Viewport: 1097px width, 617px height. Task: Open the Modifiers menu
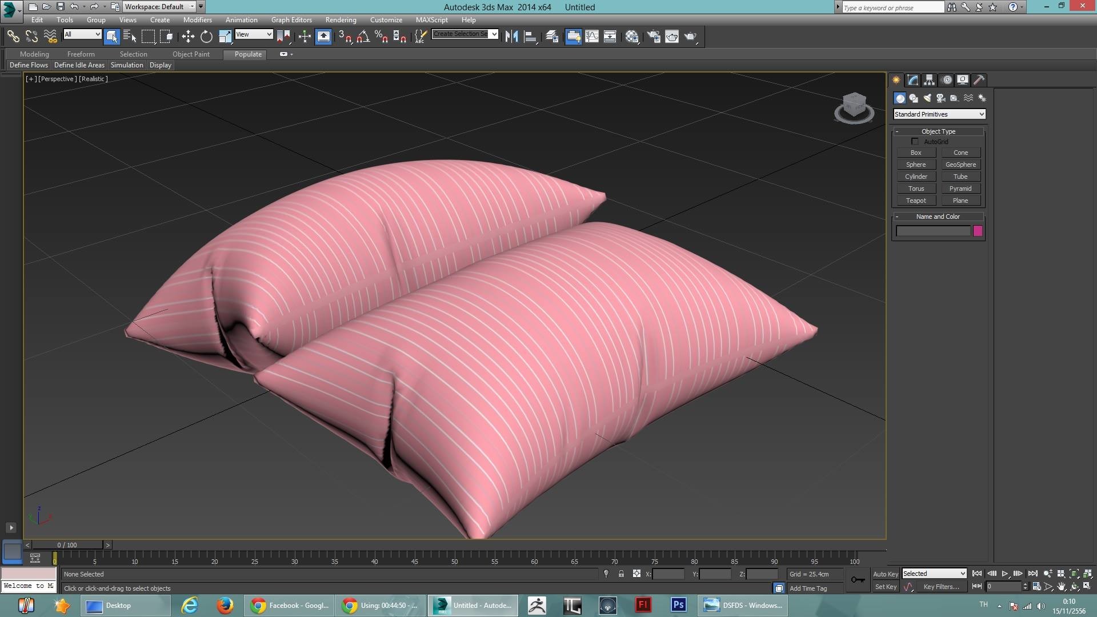coord(197,19)
